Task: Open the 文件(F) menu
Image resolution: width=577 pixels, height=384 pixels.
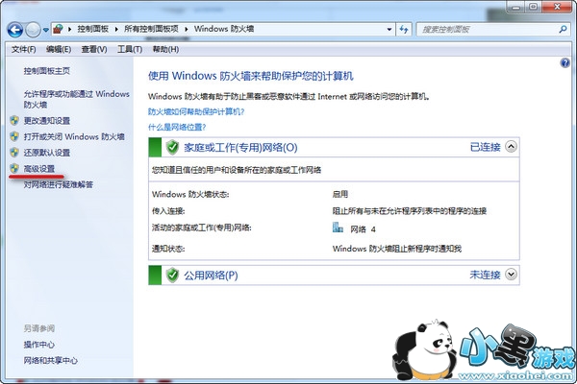Action: point(23,49)
